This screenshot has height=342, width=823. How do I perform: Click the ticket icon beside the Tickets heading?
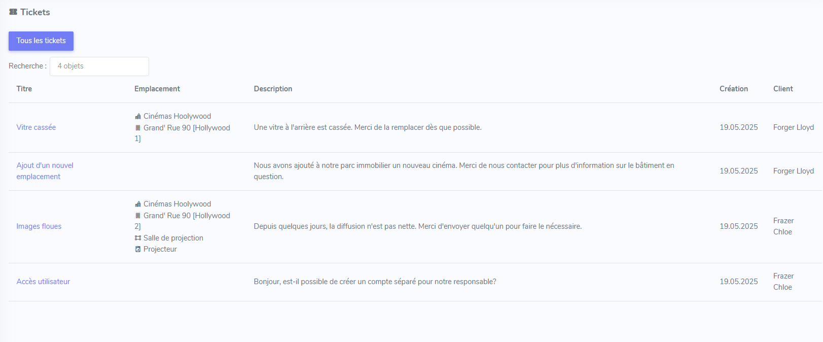(x=13, y=12)
